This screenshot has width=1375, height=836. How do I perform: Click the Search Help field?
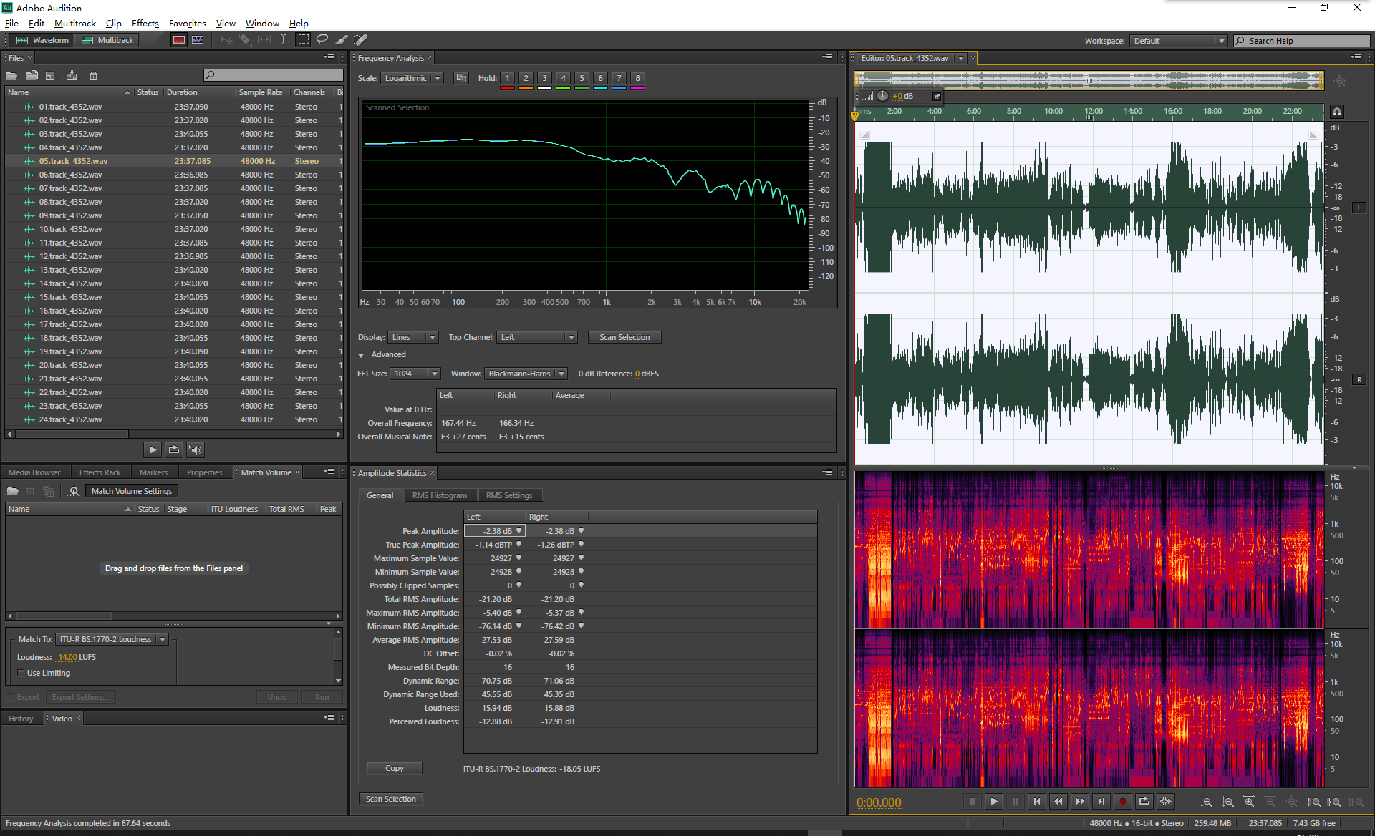1302,41
